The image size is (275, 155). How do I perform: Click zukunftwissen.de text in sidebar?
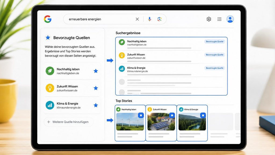pos(67,90)
